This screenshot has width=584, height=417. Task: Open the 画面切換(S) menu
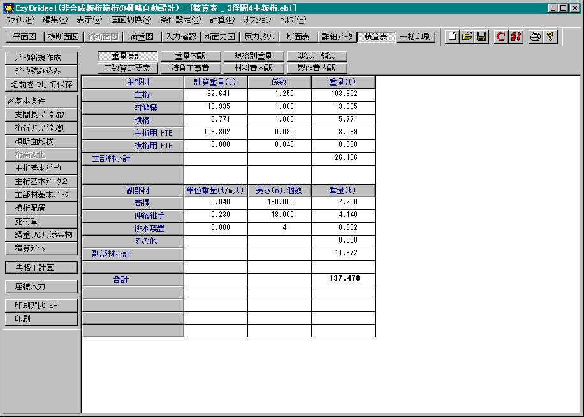click(131, 20)
